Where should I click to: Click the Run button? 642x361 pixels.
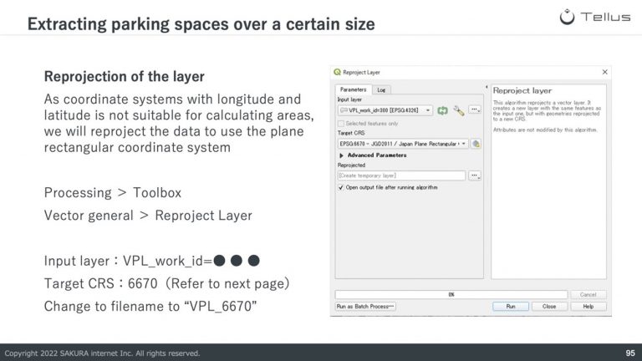[511, 307]
